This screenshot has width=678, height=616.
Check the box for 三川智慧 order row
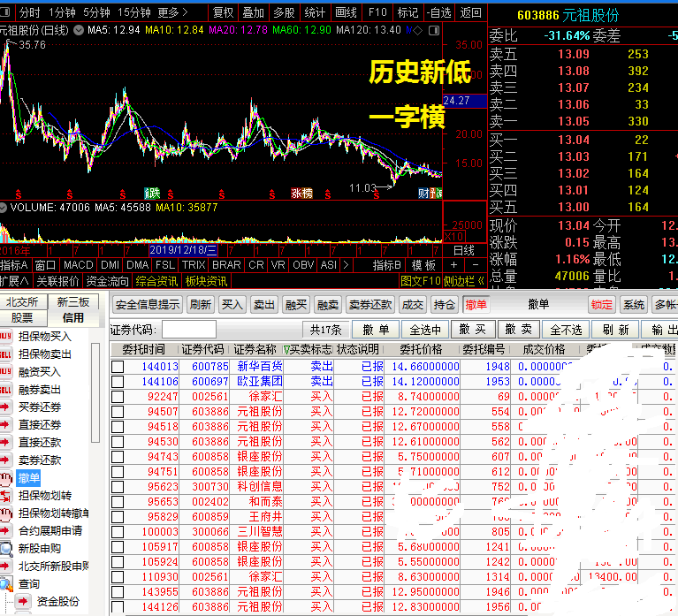[118, 532]
